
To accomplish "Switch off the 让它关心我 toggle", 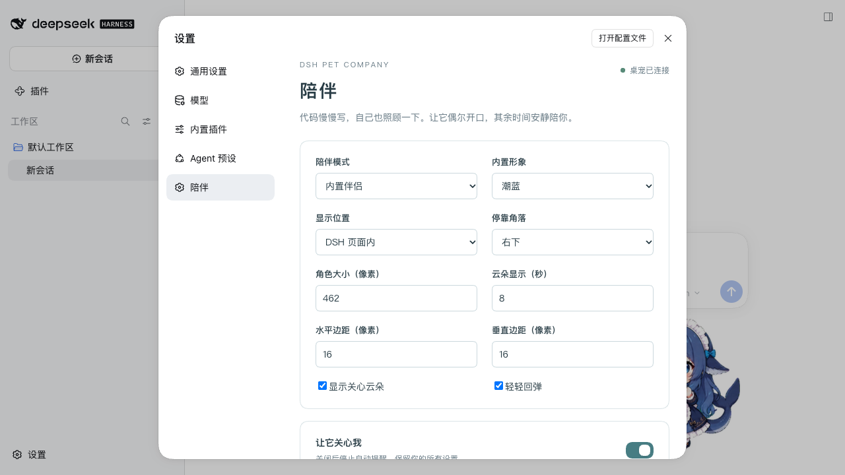I will [640, 450].
